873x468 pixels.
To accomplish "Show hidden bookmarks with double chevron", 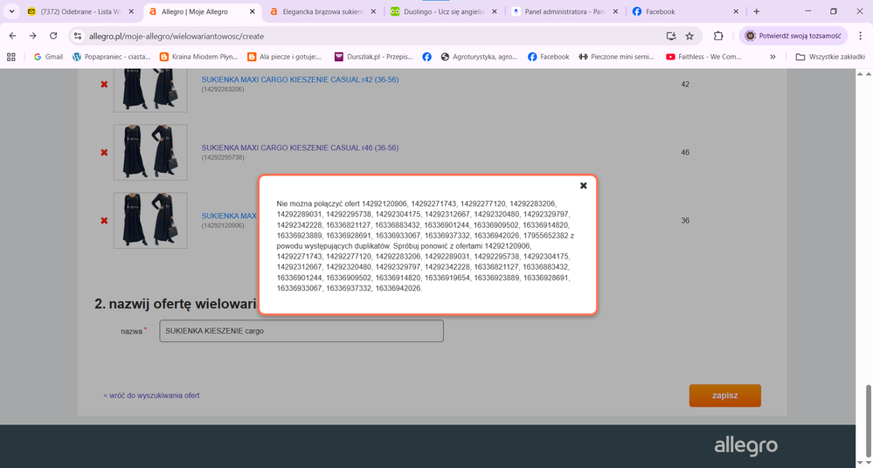I will pos(773,57).
